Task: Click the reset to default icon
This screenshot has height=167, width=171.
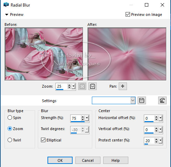Action: tap(162, 100)
